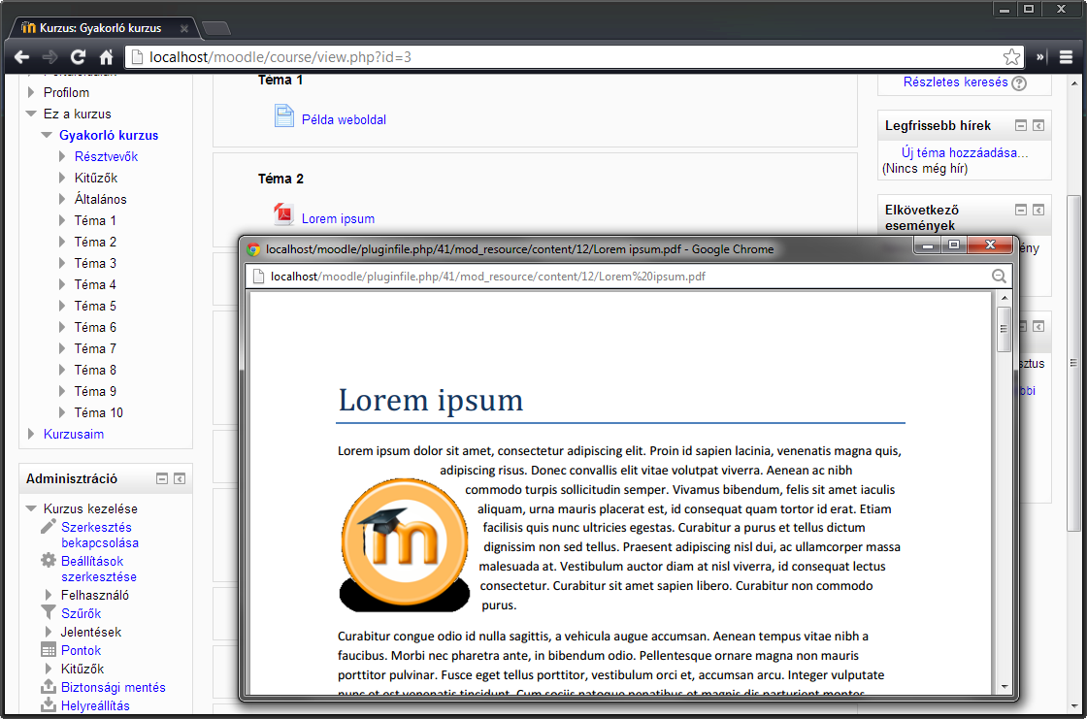Hide the Legfrissebb hírek block
The image size is (1087, 719).
coord(1020,125)
